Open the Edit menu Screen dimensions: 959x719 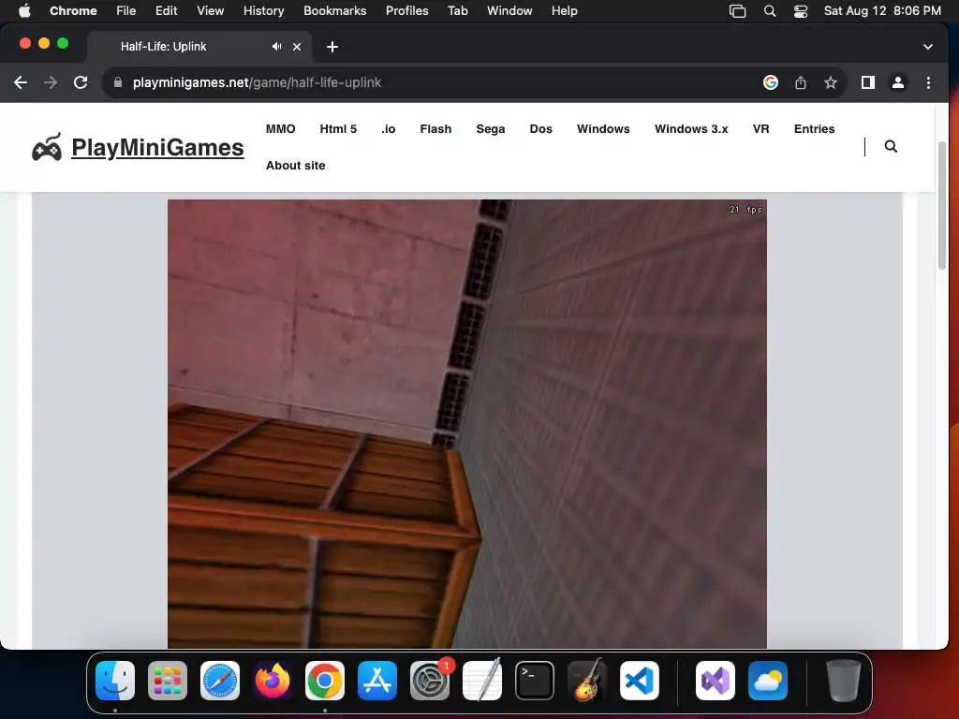(166, 11)
